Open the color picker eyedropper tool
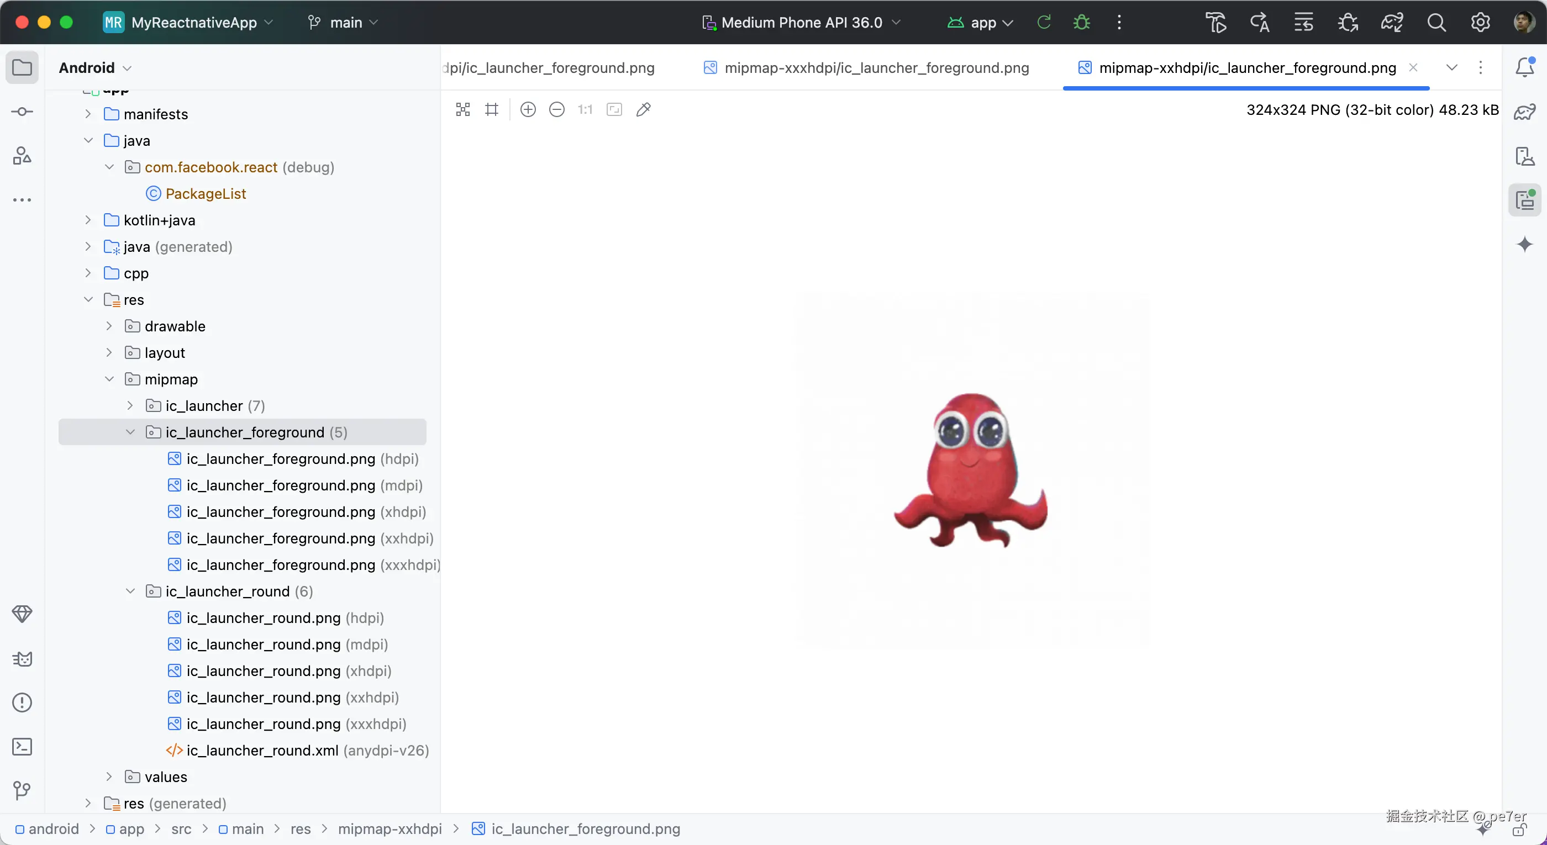The width and height of the screenshot is (1547, 845). tap(643, 109)
